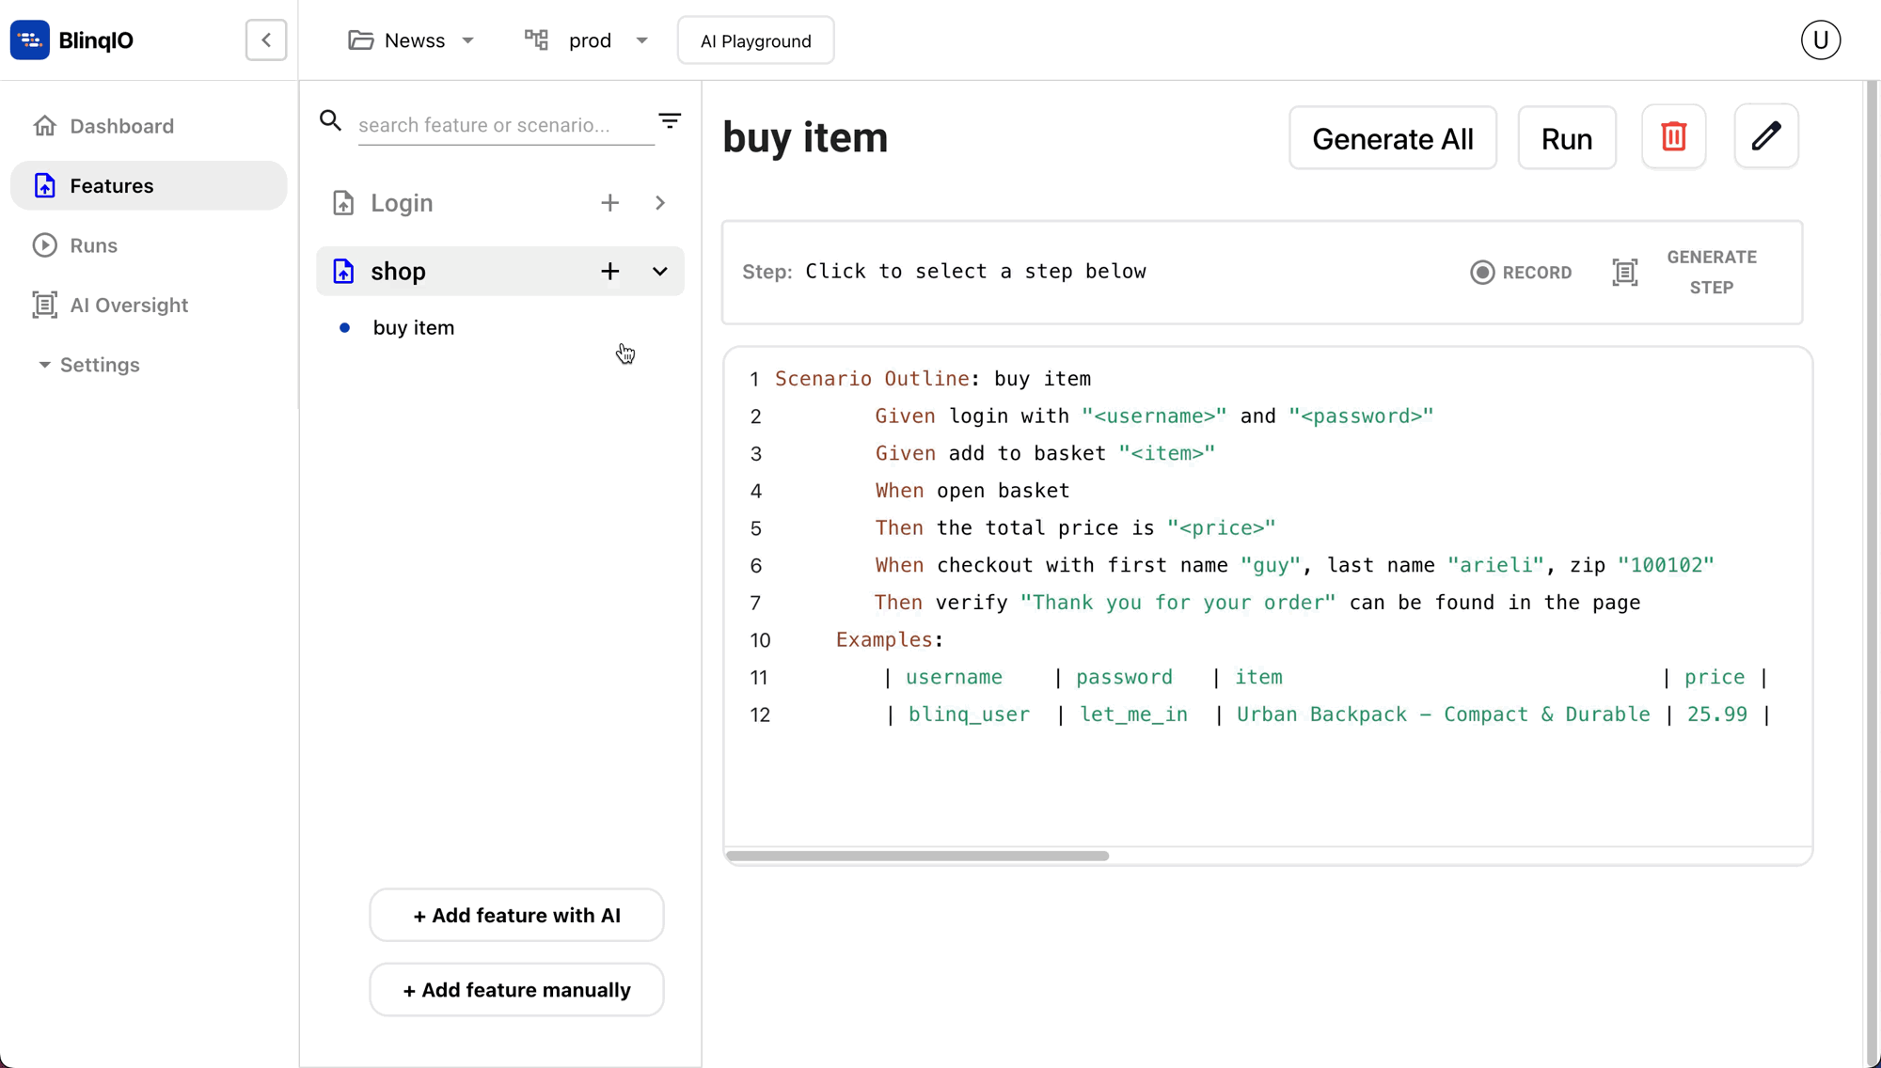Click the BlinqIO logo icon
The image size is (1881, 1068).
[x=30, y=39]
